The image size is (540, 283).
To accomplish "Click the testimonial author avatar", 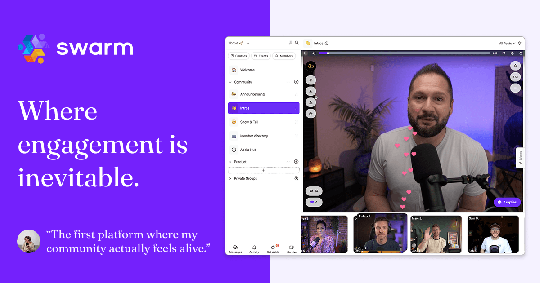I will [29, 241].
